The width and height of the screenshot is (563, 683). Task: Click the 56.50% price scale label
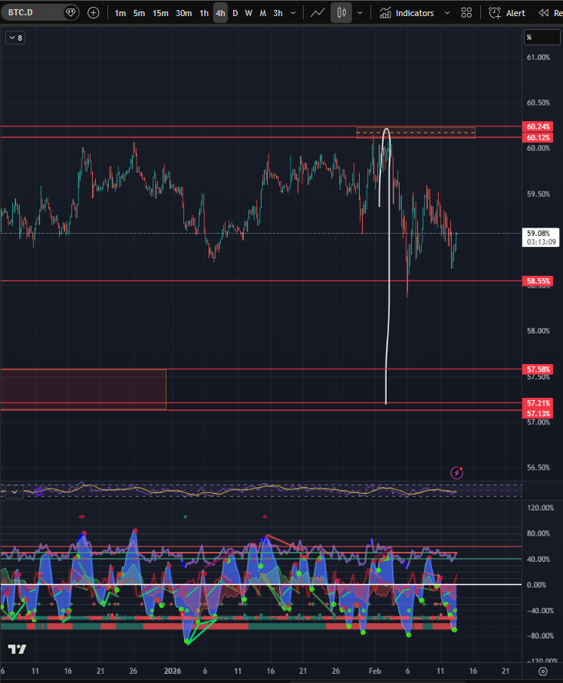pyautogui.click(x=538, y=468)
